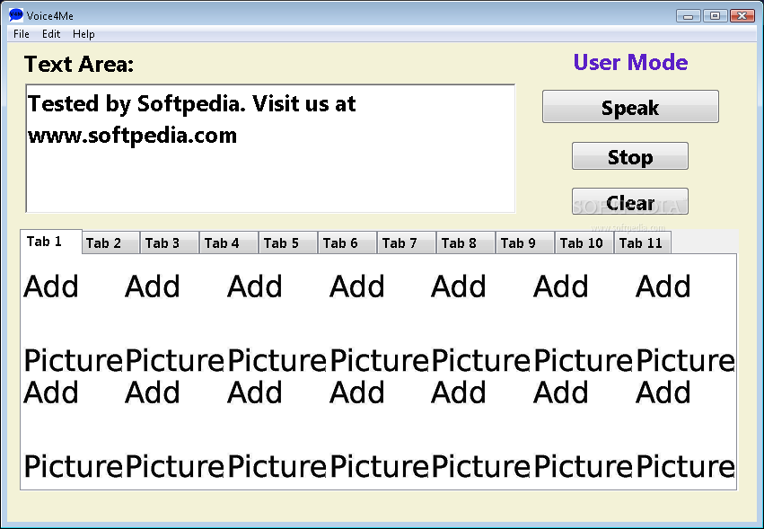
Task: Click the Clear button
Action: coord(630,201)
